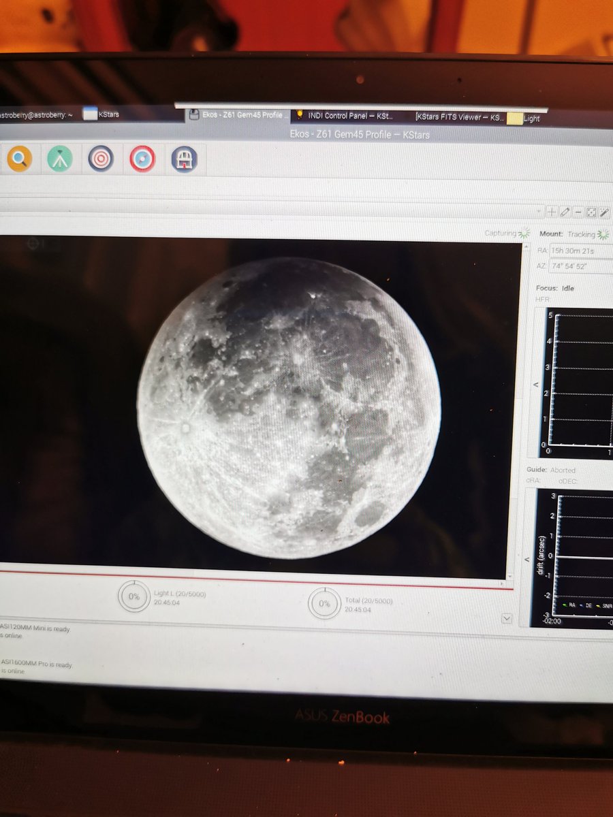613x817 pixels.
Task: Switch to KStars FITS Viewer taskbar entry
Action: click(x=460, y=117)
